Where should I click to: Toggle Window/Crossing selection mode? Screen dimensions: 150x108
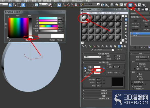pyautogui.click(x=23, y=5)
